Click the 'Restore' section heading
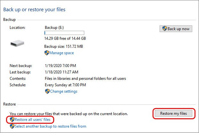The height and width of the screenshot is (133, 199). 10,104
